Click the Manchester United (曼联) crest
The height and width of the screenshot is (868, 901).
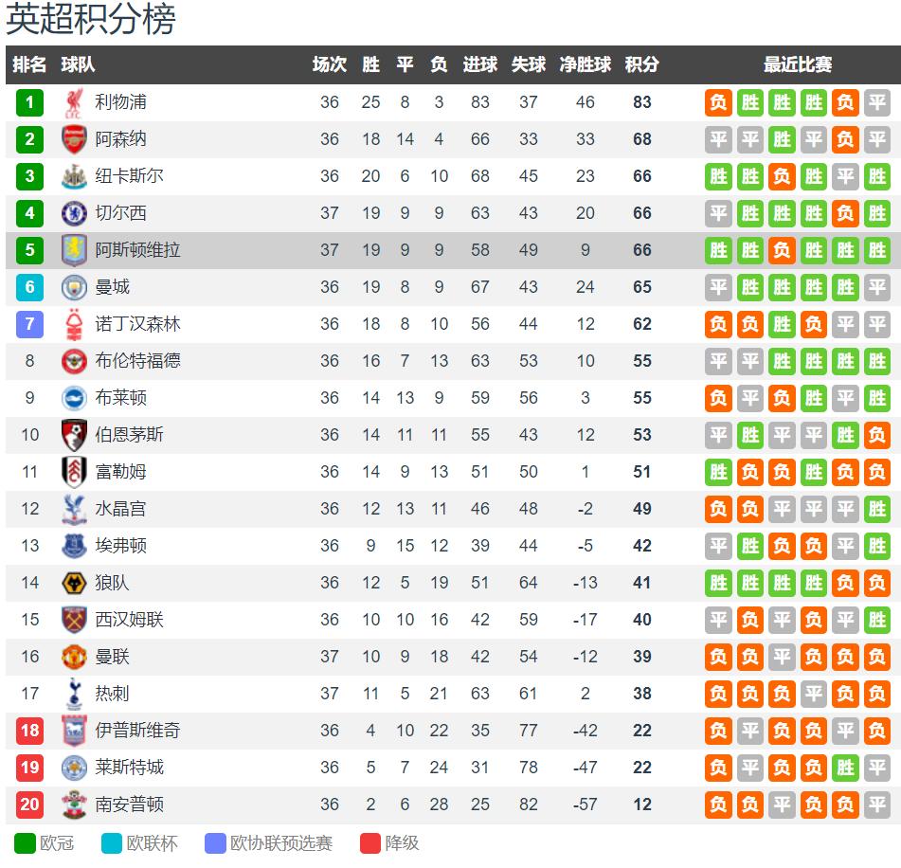pyautogui.click(x=74, y=657)
